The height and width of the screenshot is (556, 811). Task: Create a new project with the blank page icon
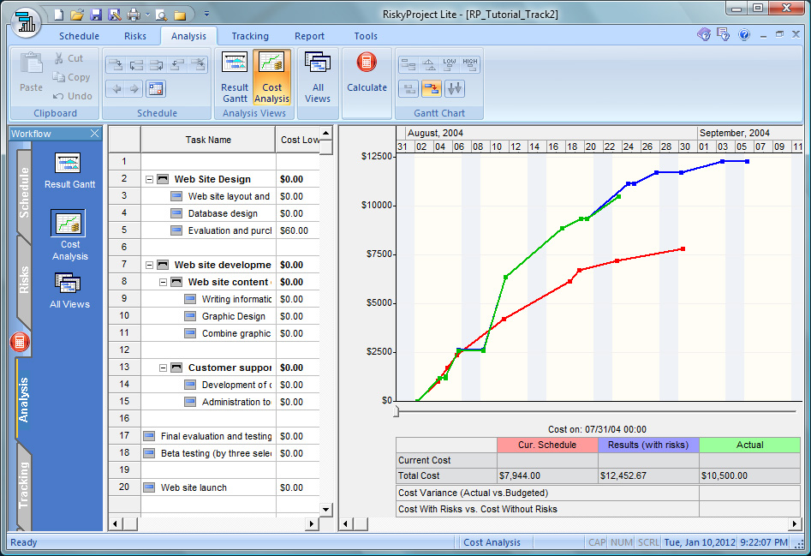(x=58, y=15)
